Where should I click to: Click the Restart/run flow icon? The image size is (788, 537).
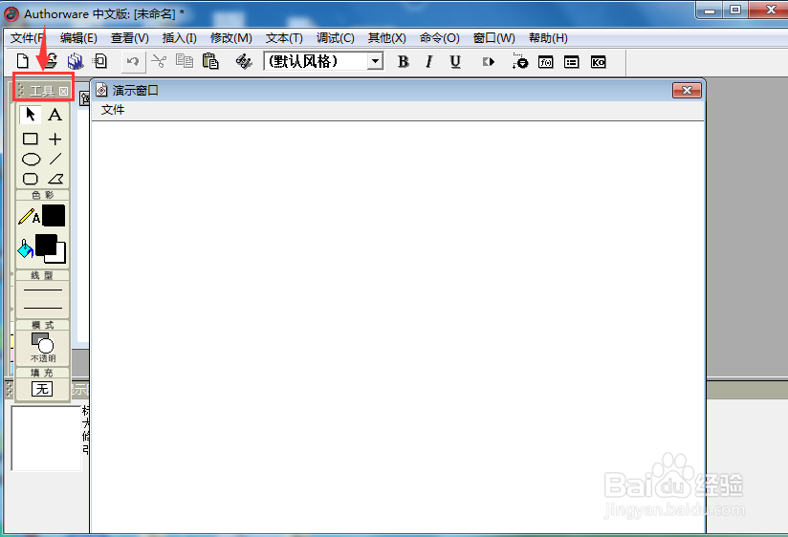click(x=489, y=62)
